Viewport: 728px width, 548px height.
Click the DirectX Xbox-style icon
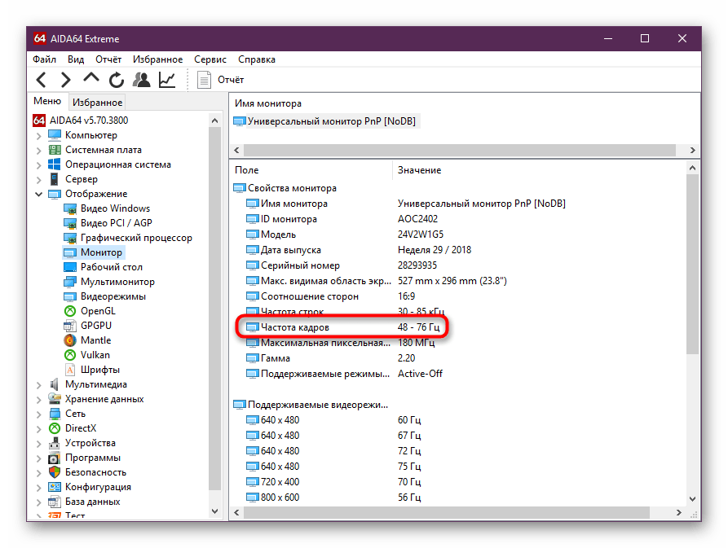tap(55, 428)
